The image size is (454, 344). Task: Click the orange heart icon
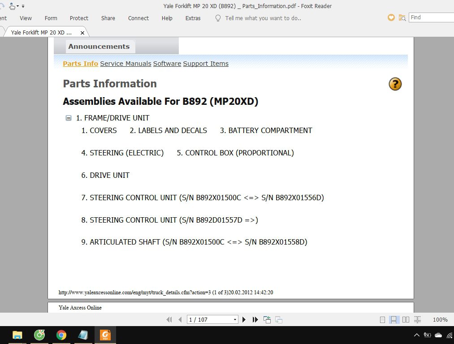point(391,17)
